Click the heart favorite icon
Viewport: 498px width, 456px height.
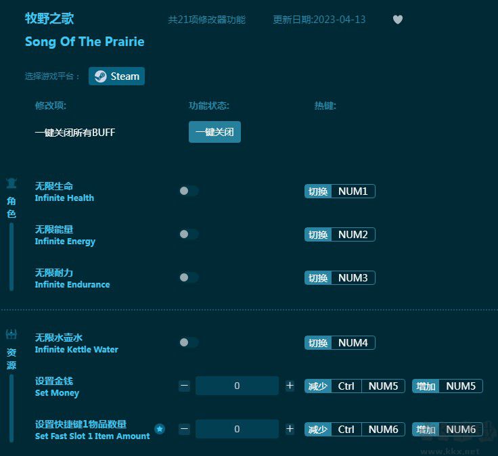pyautogui.click(x=398, y=20)
